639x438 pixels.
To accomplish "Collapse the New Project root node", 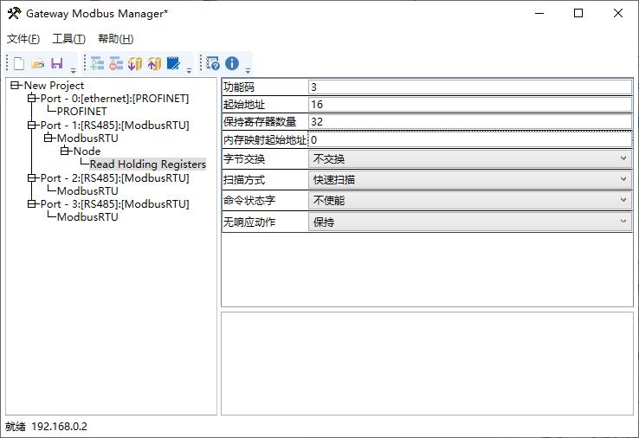I will (15, 85).
